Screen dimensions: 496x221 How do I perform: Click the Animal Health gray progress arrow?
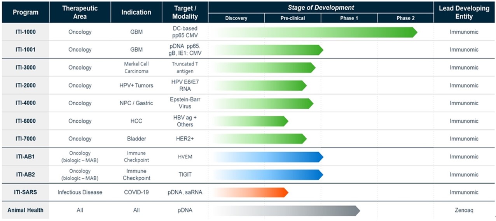click(x=286, y=211)
